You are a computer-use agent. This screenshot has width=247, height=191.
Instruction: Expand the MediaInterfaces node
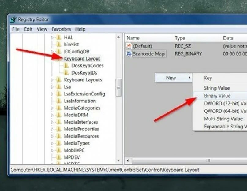[x=52, y=122]
